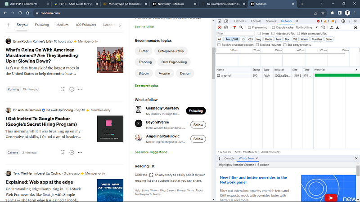Follow BeyondVerse
The image size is (360, 202).
(x=198, y=125)
